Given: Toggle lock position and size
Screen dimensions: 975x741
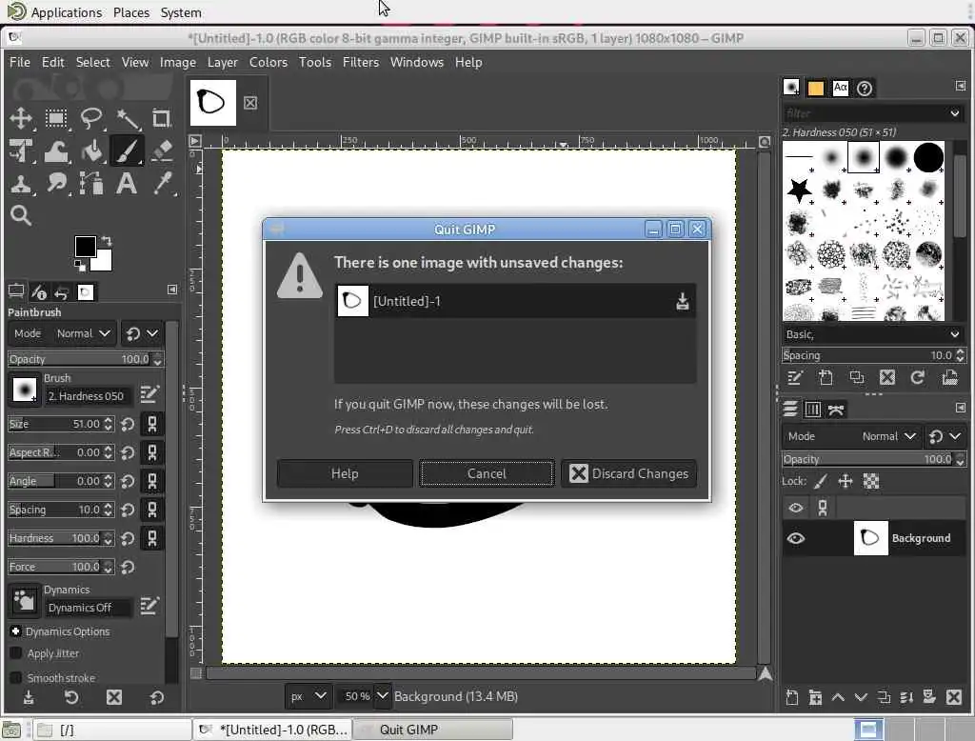Looking at the screenshot, I should point(846,481).
